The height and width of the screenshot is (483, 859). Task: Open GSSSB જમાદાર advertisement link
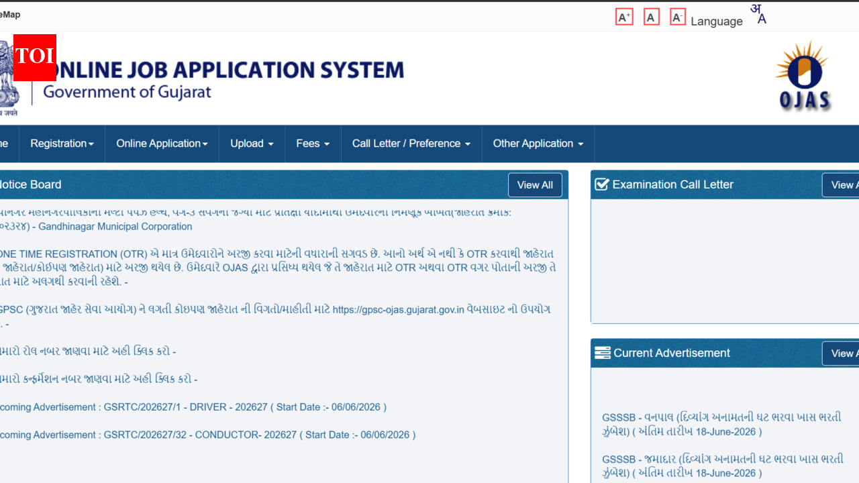723,466
